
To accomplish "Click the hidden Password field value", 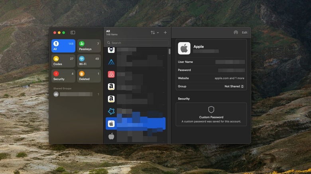I will click(x=230, y=70).
